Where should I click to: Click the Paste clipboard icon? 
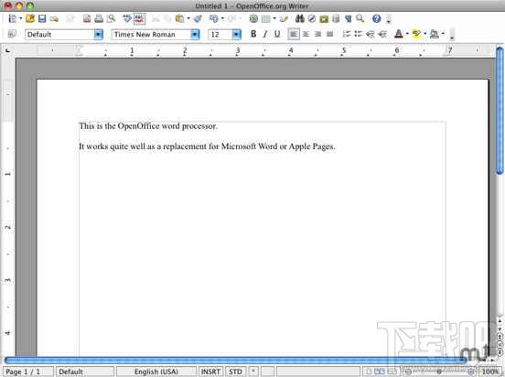point(179,18)
